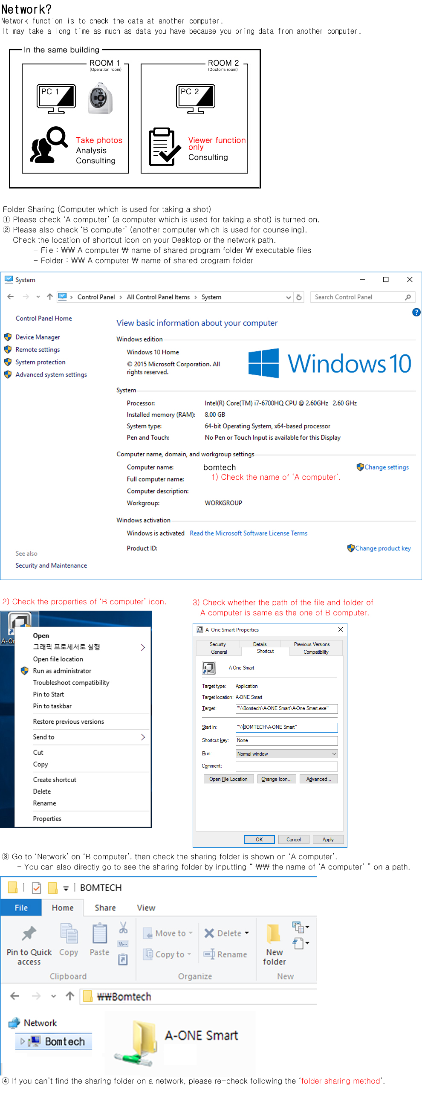Click the first folder icon in BOMTECH title bar
The height and width of the screenshot is (1113, 422).
pos(13,887)
